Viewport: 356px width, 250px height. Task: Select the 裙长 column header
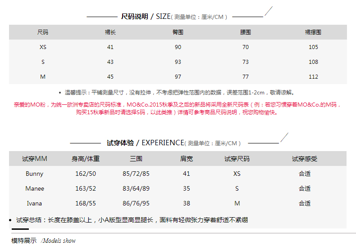point(110,32)
